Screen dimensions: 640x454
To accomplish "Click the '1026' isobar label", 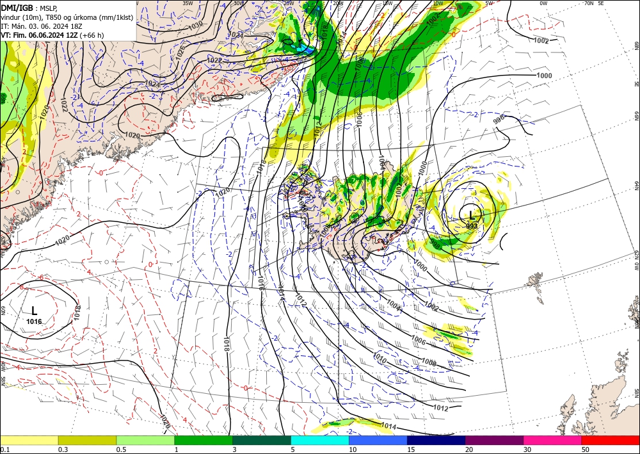I will 180,53.
